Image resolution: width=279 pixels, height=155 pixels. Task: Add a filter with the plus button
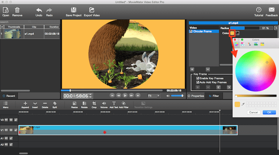tap(192, 70)
